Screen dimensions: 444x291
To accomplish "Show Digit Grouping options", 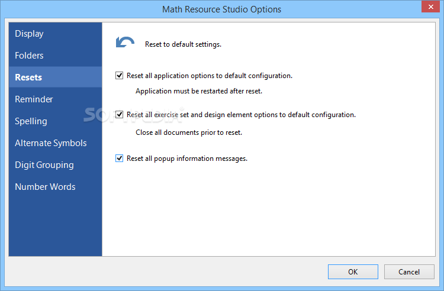I will (55, 165).
